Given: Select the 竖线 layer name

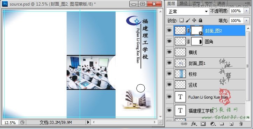Looking at the screenshot, I should click(x=193, y=85).
